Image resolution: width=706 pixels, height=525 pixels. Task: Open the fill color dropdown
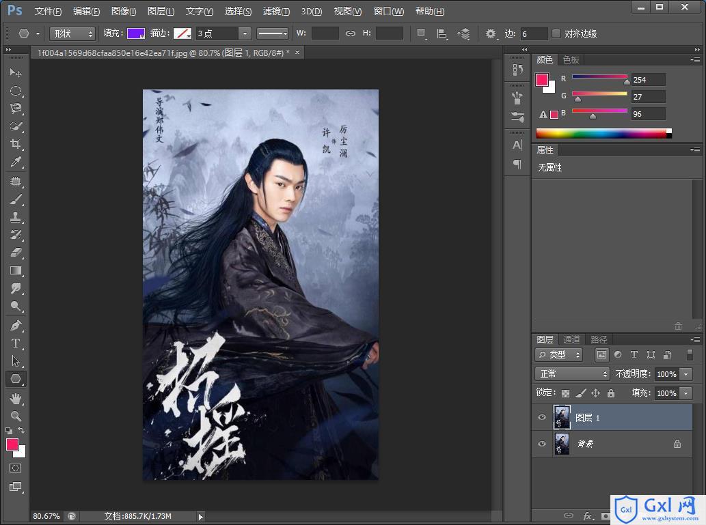(x=136, y=33)
